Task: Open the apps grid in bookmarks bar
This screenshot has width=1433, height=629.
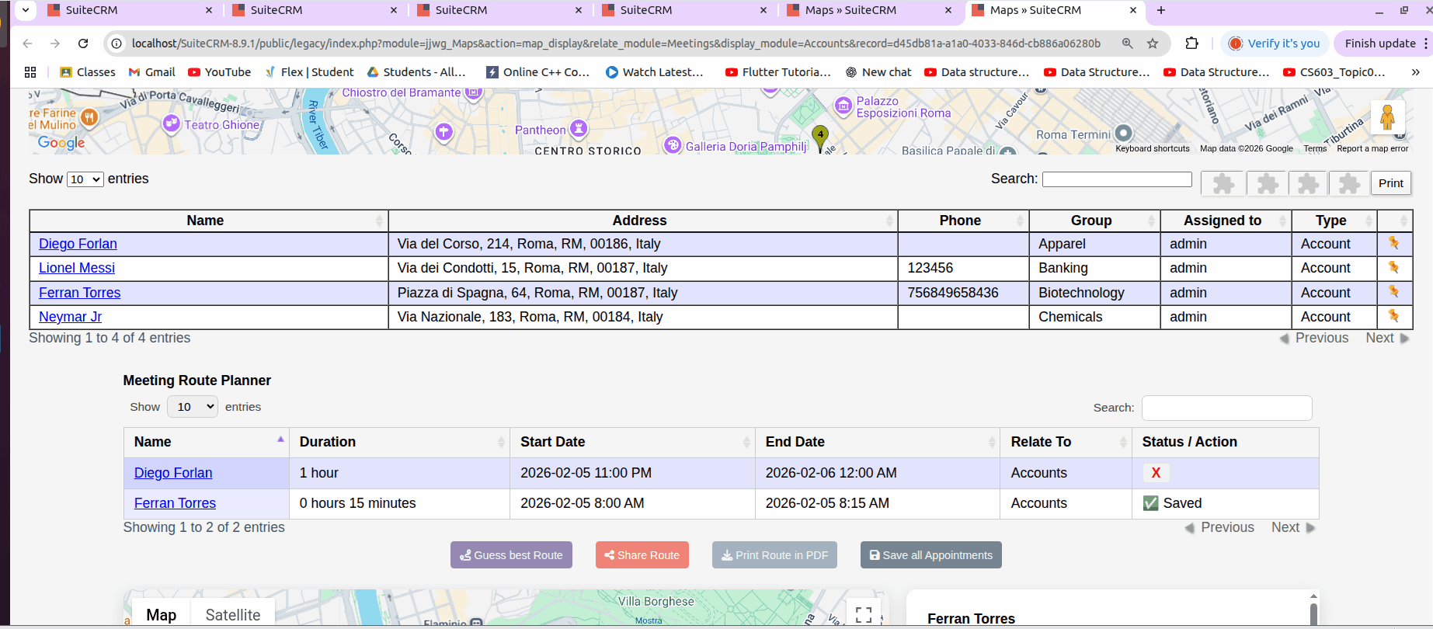Action: [30, 72]
